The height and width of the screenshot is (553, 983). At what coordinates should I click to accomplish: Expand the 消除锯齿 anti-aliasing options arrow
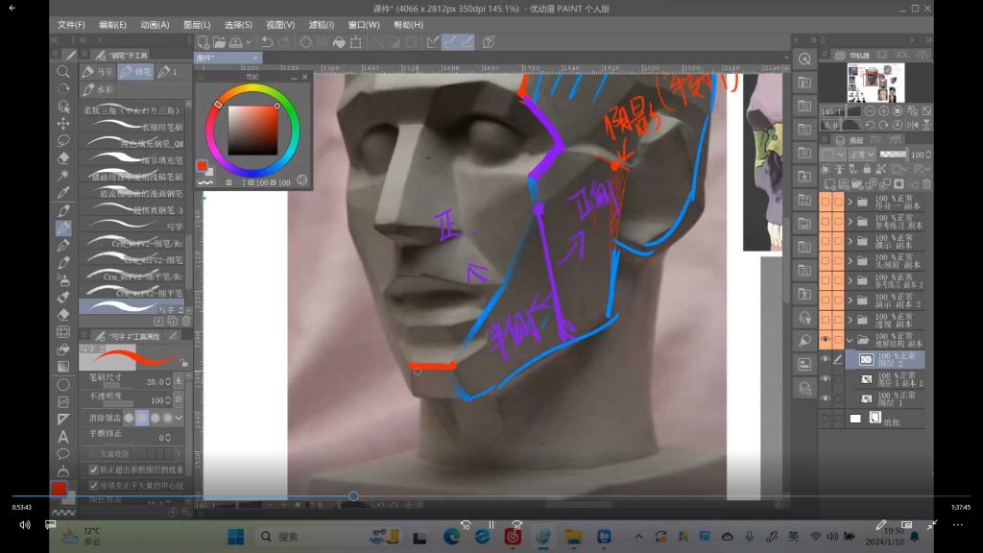pos(179,418)
